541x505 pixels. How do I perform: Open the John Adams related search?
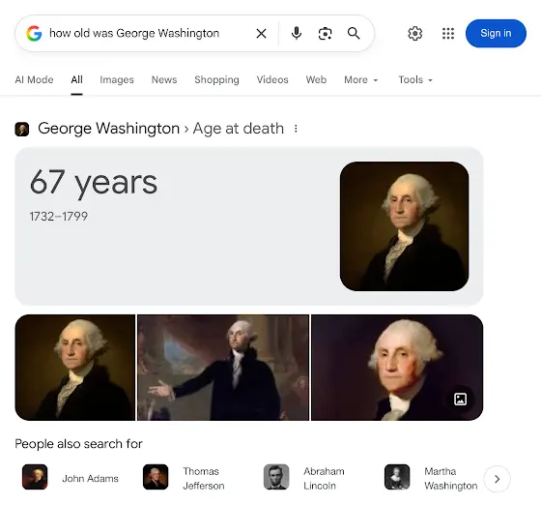tap(71, 478)
